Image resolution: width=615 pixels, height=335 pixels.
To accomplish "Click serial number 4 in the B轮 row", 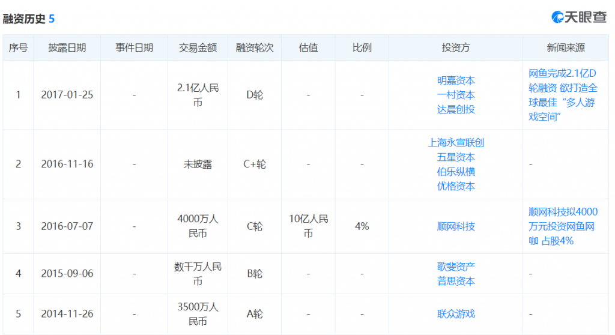I will pos(18,273).
